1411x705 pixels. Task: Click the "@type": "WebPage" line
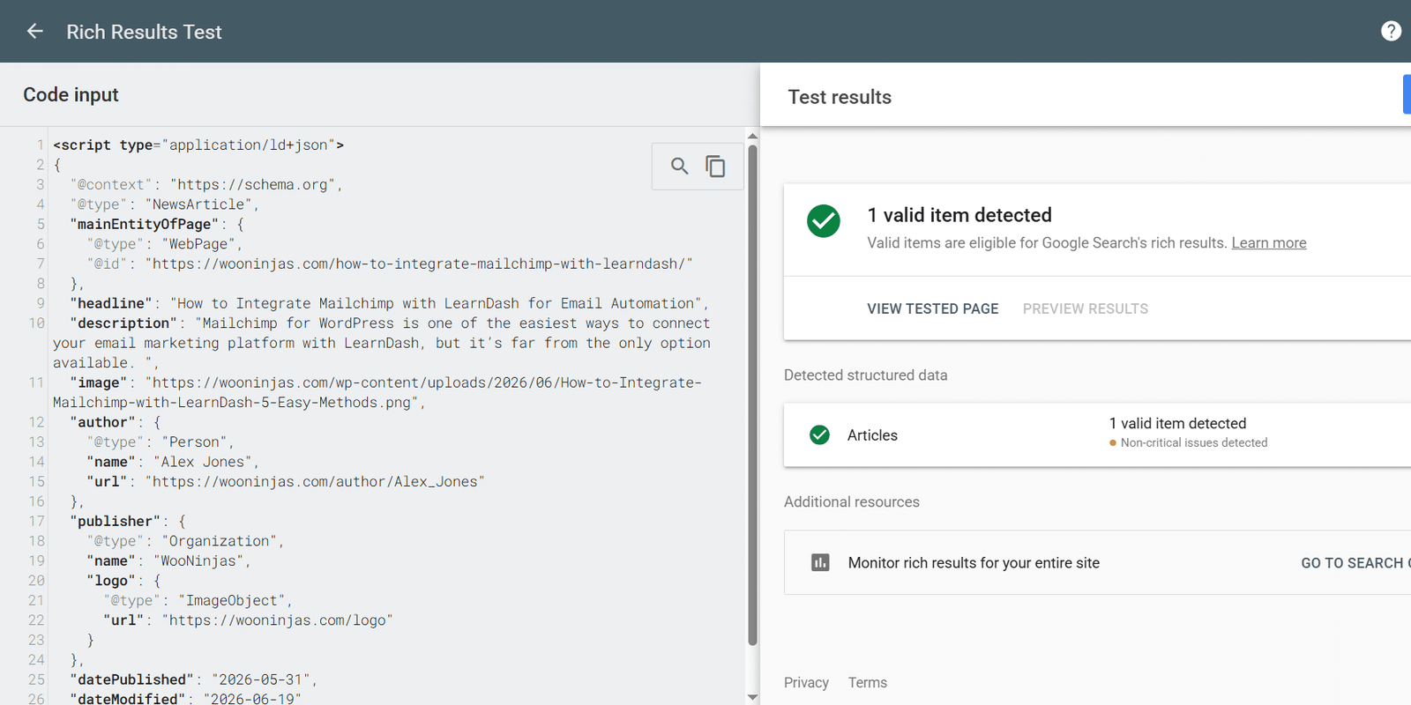pos(164,243)
